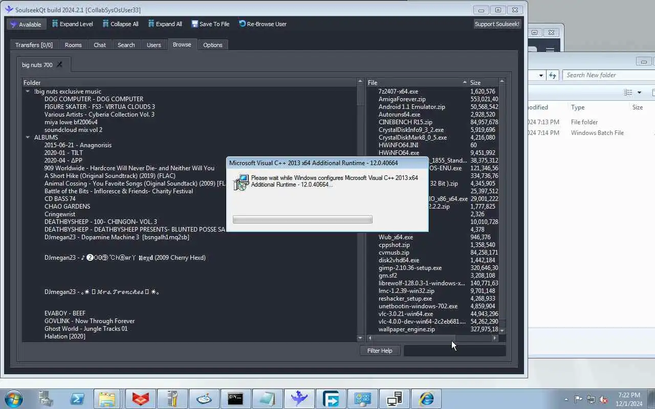Click the Filter Help button

click(380, 351)
